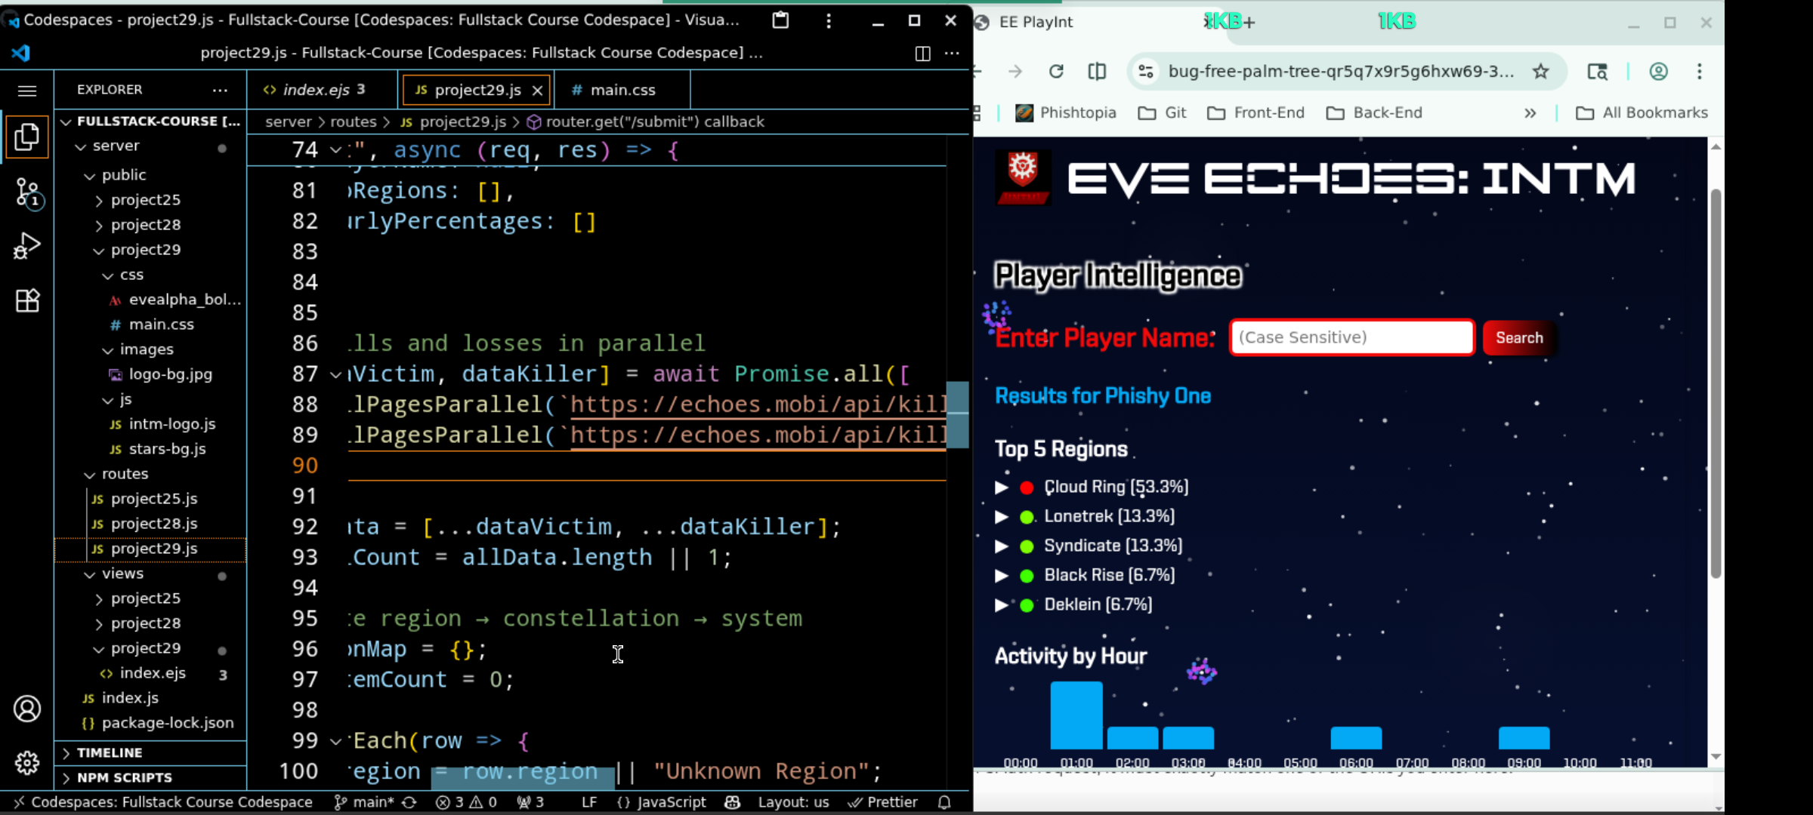This screenshot has height=815, width=1813.
Task: Open the Accounts icon in activity bar
Action: click(x=27, y=708)
